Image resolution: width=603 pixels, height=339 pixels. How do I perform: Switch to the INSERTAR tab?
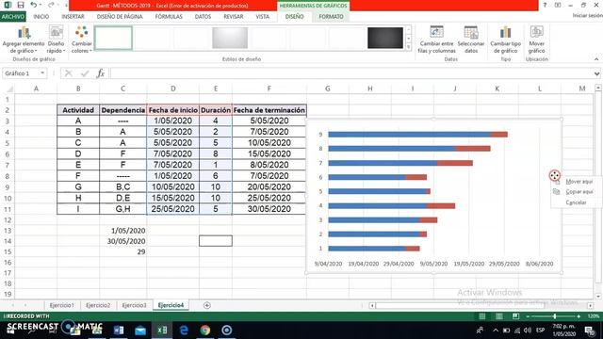coord(73,17)
